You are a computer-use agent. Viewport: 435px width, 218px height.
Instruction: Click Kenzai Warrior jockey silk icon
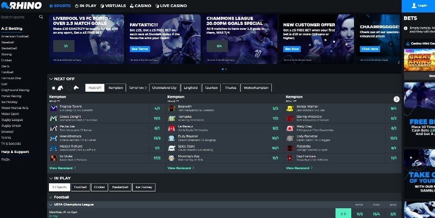pyautogui.click(x=290, y=108)
